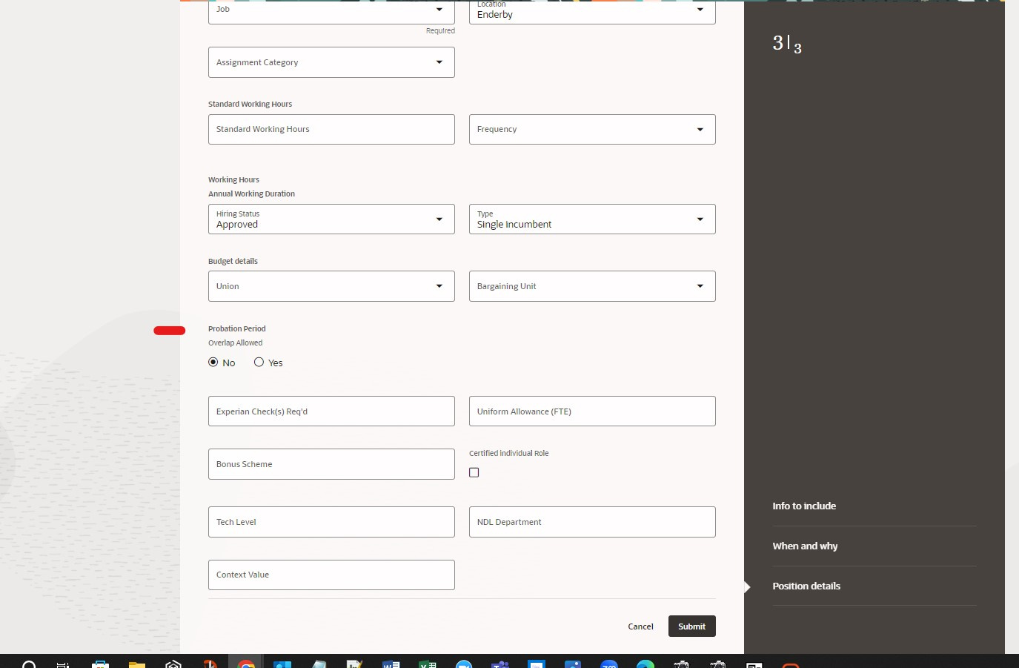Submit the position details form
The width and height of the screenshot is (1019, 668).
click(x=691, y=626)
